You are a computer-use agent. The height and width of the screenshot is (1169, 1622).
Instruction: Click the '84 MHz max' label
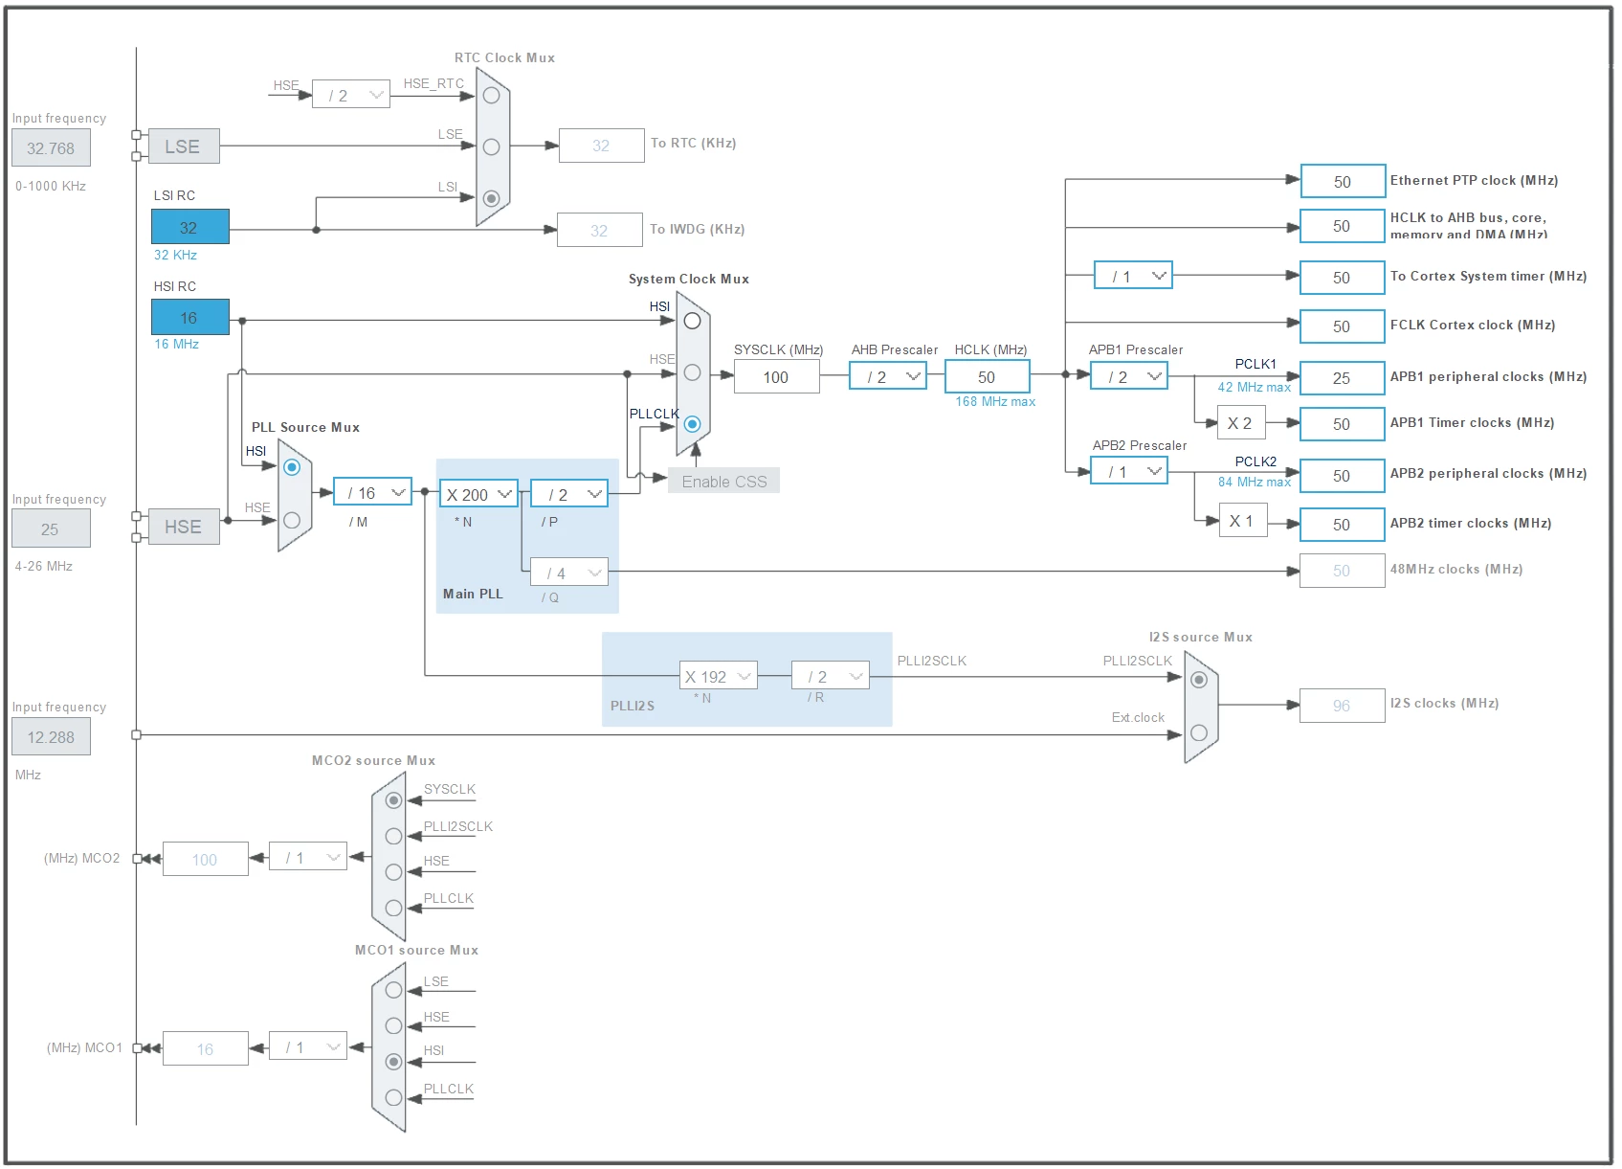[1255, 483]
